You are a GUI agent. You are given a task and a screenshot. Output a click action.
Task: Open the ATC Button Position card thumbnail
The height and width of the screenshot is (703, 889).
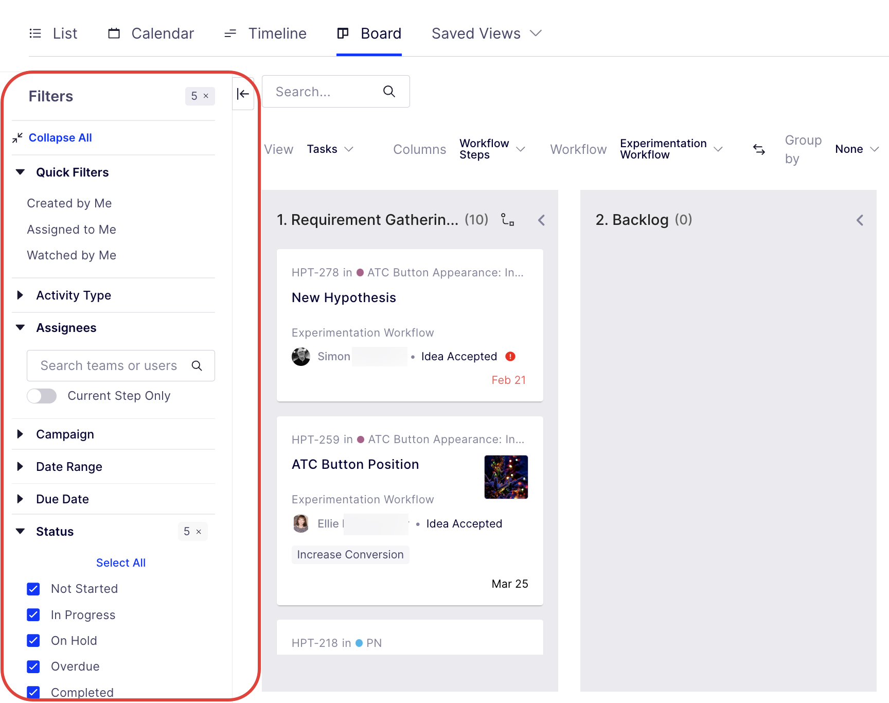506,477
